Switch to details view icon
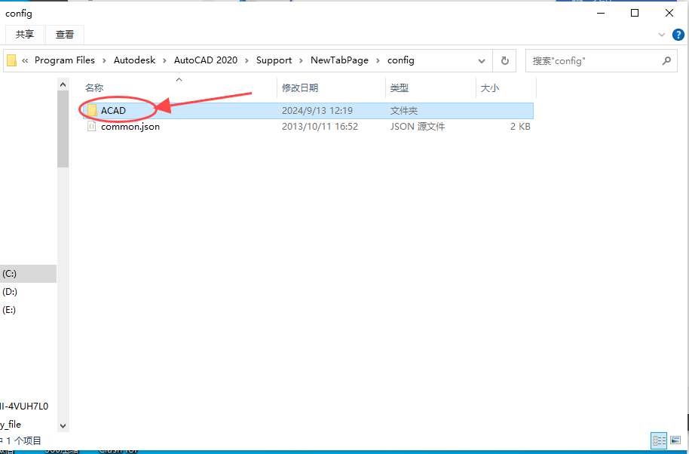The image size is (689, 454). click(659, 440)
